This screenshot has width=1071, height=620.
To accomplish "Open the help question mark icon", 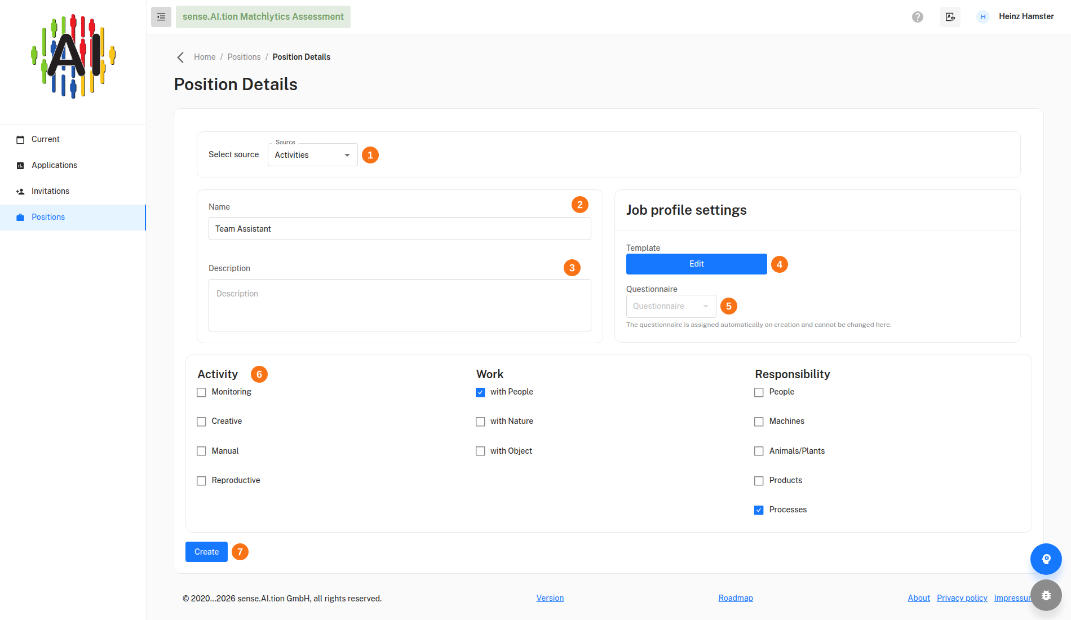I will 918,17.
